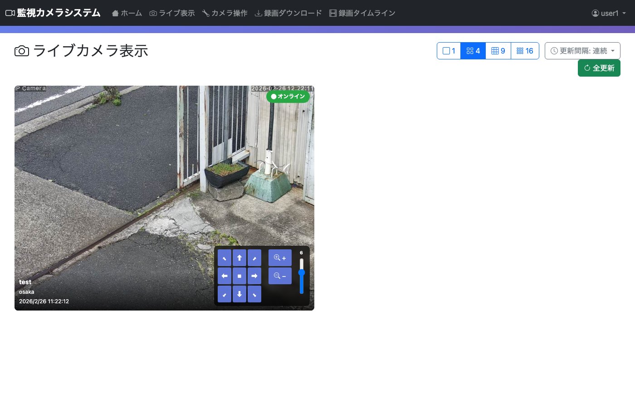Enable the 9-camera grid layout
Image resolution: width=635 pixels, height=408 pixels.
[498, 51]
